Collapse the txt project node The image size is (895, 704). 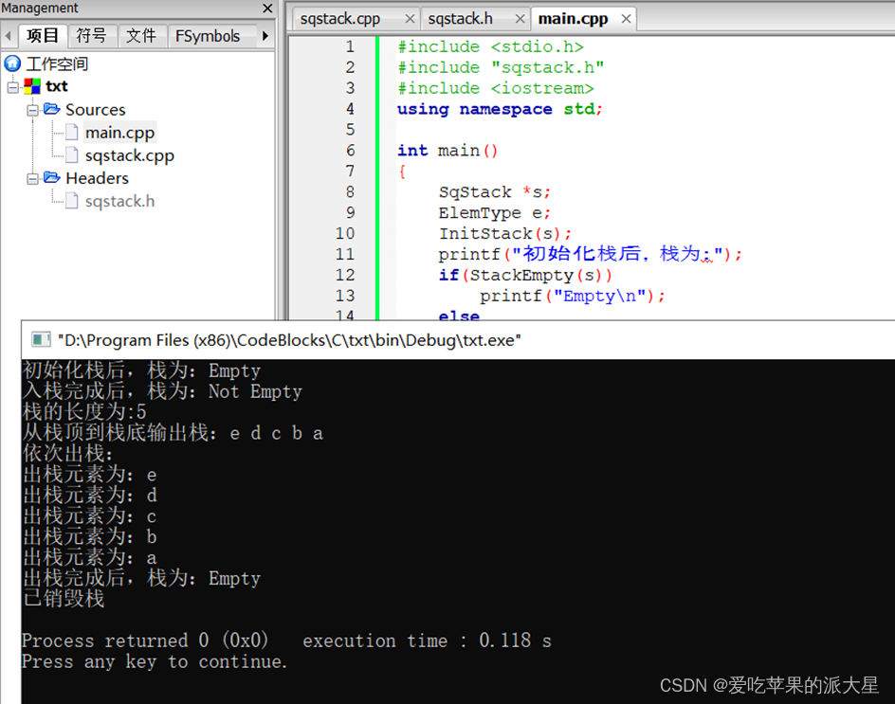pos(12,87)
